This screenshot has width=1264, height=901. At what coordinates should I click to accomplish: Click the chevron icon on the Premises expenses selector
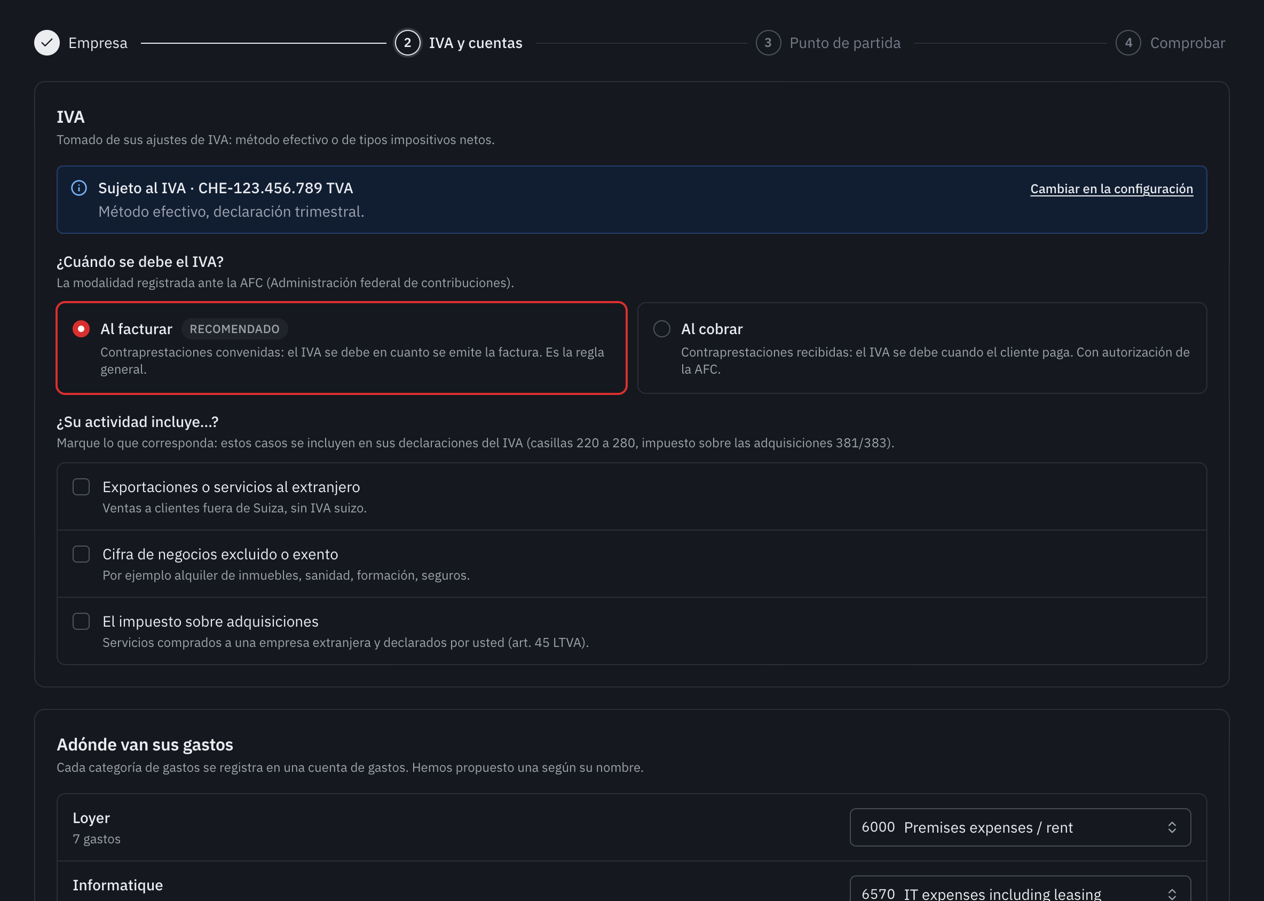click(x=1172, y=827)
